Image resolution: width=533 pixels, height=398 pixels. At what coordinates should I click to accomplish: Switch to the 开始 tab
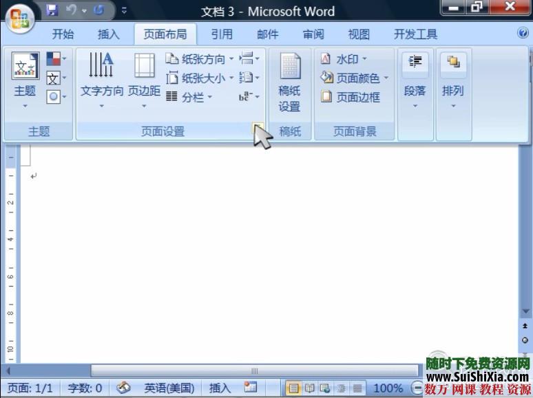click(63, 34)
